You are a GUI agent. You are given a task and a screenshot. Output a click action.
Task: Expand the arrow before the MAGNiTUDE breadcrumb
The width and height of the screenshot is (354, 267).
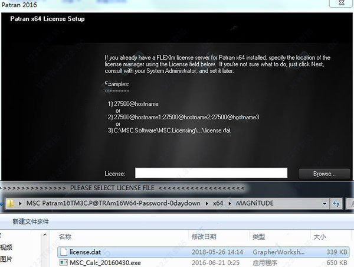(230, 203)
